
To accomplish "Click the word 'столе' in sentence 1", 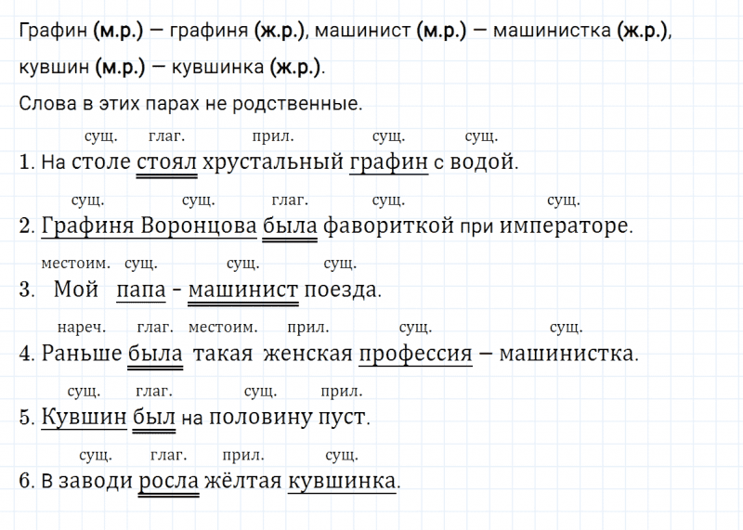I will [101, 162].
